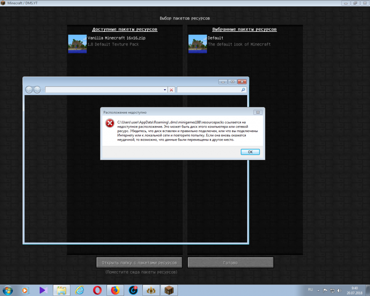Click the 'Default' selected pack name
370x296 pixels.
215,38
